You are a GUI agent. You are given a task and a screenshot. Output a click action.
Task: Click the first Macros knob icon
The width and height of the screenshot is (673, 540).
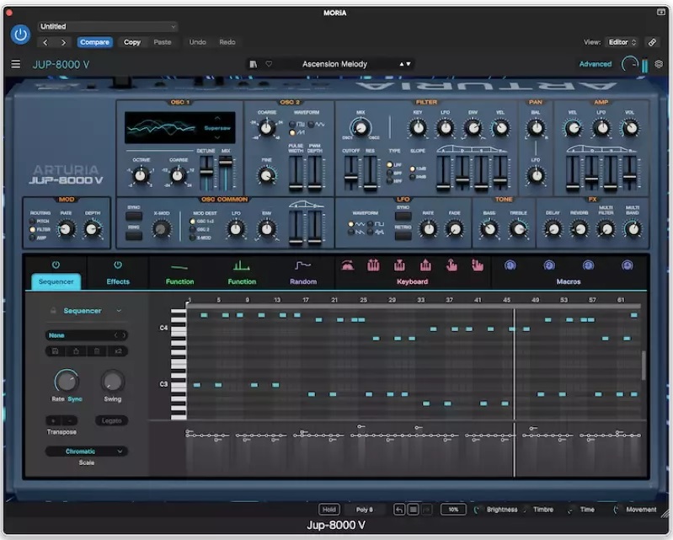click(x=510, y=265)
